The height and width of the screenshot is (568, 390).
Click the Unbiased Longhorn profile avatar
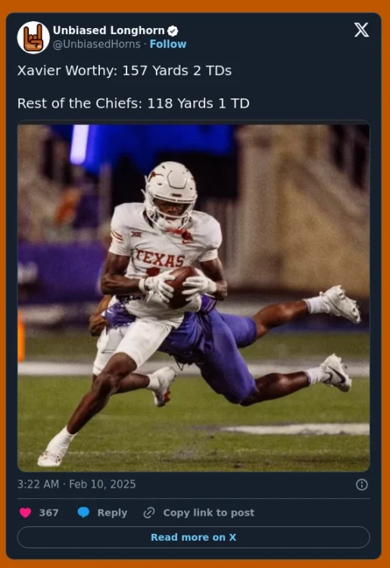33,37
